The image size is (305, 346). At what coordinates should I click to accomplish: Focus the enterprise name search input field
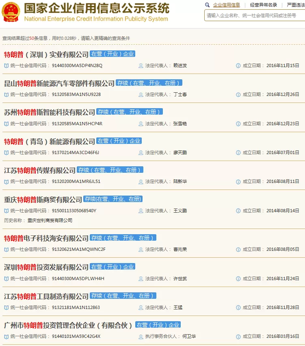pyautogui.click(x=255, y=15)
